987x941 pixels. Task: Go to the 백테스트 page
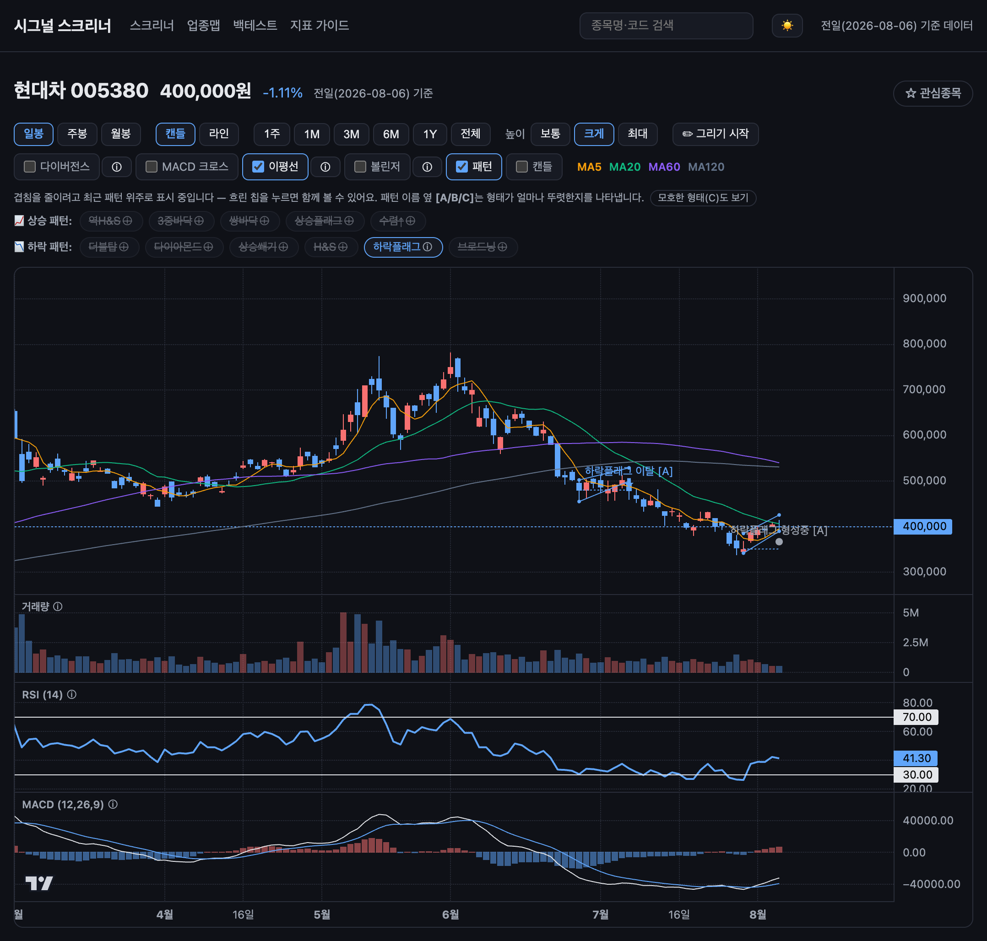(255, 26)
